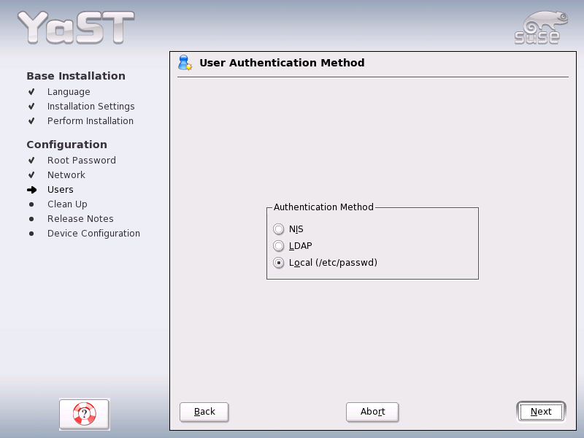584x438 pixels.
Task: Open the Device Configuration step
Action: click(93, 233)
